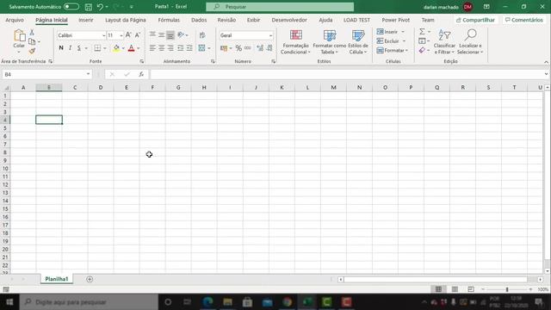Viewport: 551px width, 310px height.
Task: Switch to the Fórmulas tab
Action: point(169,20)
